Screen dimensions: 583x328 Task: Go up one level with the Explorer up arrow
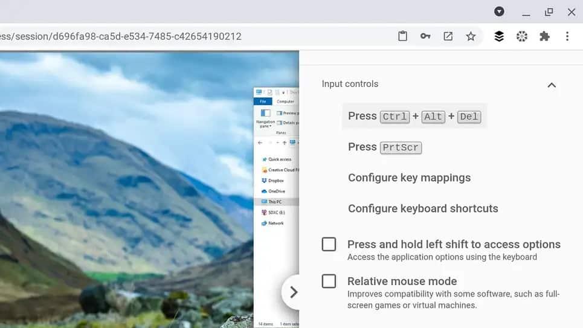285,143
